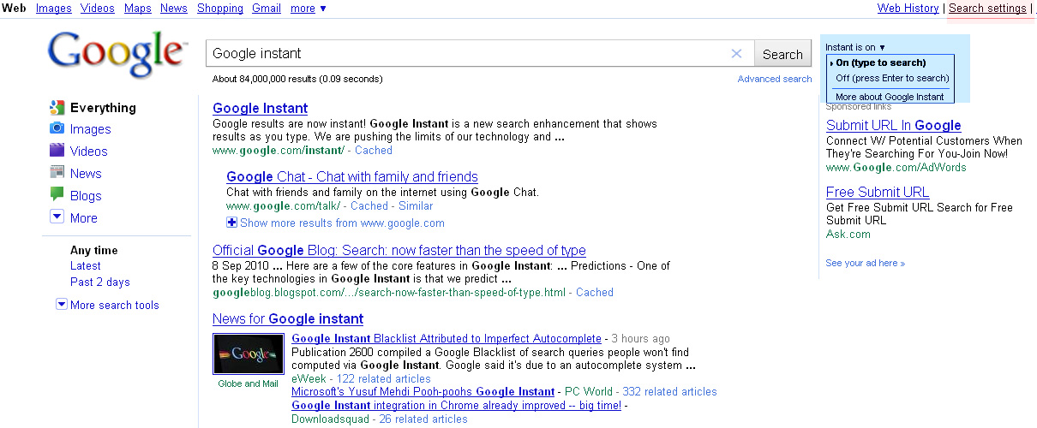Click the Everything icon in the sidebar
The image size is (1037, 428).
[57, 108]
